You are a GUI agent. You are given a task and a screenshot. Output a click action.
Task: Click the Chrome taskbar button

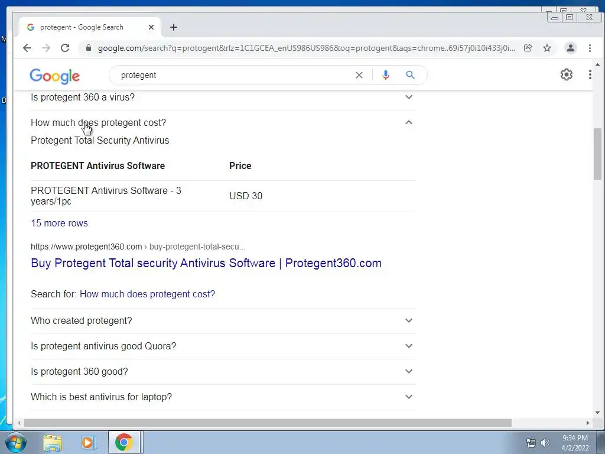(x=124, y=442)
